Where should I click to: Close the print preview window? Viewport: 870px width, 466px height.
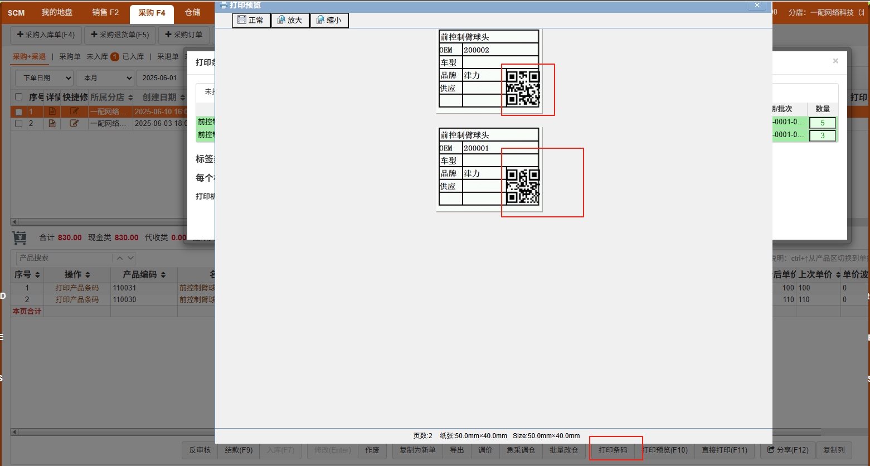point(757,5)
